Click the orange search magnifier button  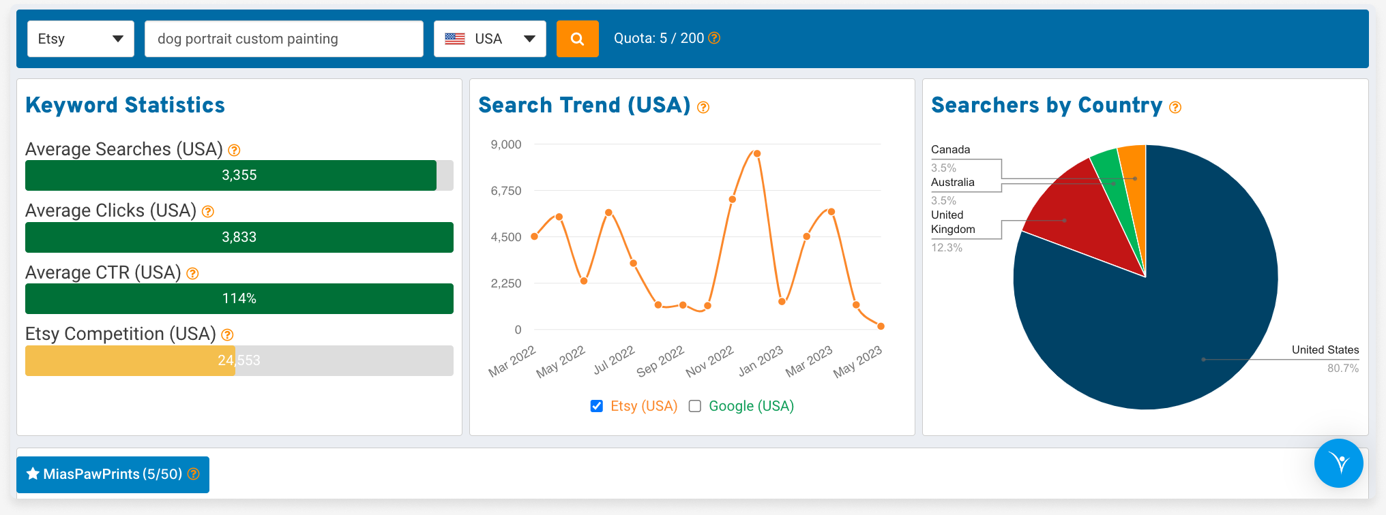[577, 39]
